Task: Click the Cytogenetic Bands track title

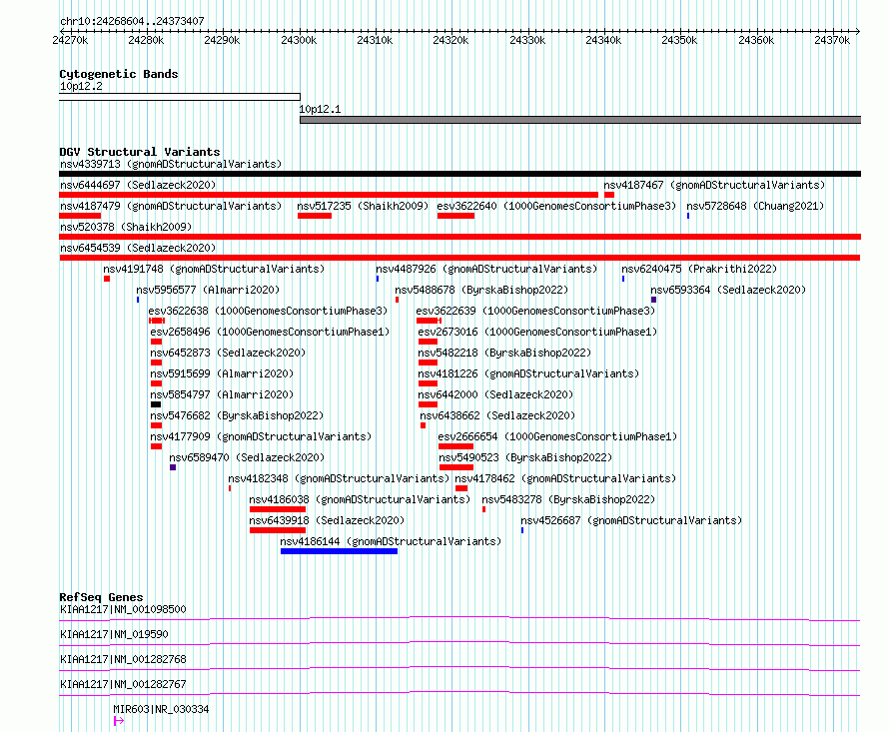Action: tap(119, 74)
